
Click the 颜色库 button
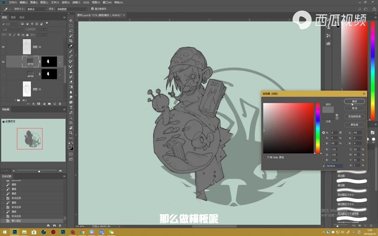pos(354,125)
